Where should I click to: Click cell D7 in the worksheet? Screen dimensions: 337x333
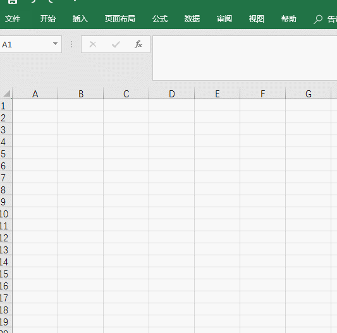pos(172,178)
